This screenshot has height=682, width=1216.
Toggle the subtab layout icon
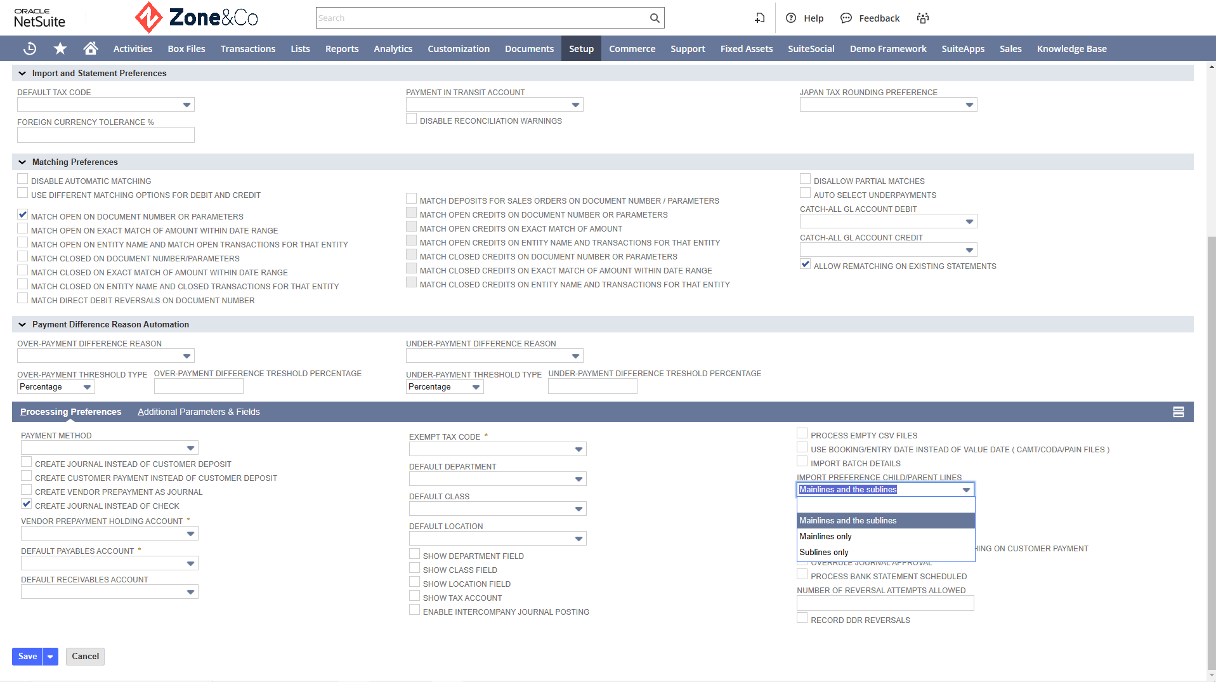coord(1179,412)
